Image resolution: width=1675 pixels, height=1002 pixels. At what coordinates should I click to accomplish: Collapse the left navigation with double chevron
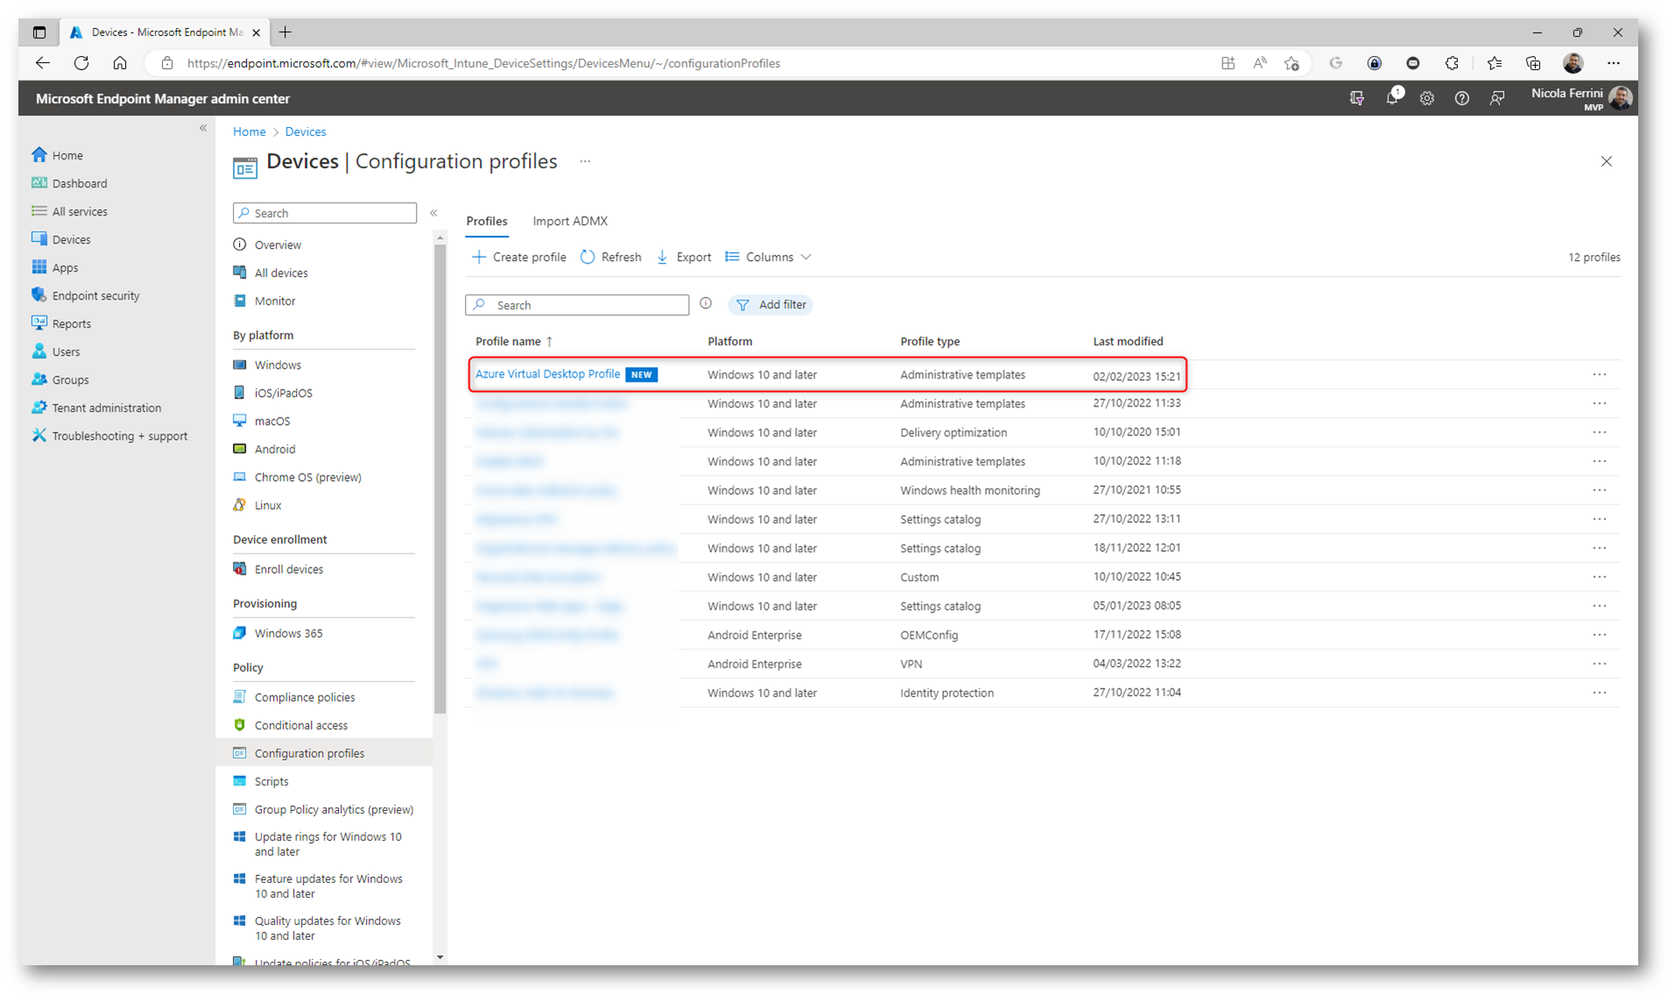[203, 128]
